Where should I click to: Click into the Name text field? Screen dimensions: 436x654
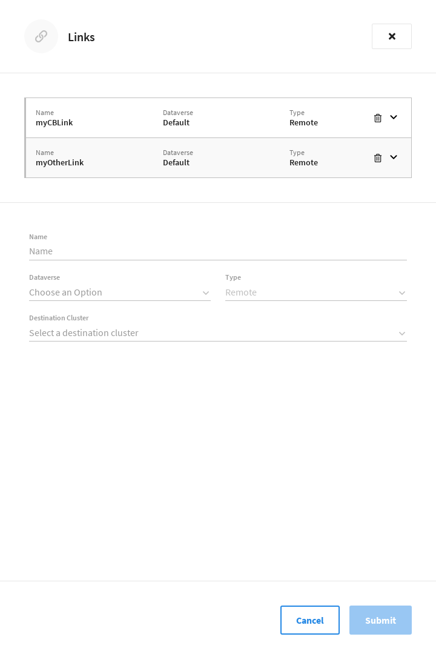point(218,251)
